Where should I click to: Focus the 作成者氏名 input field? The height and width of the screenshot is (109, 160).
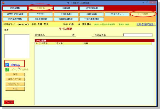pyautogui.click(x=138, y=35)
